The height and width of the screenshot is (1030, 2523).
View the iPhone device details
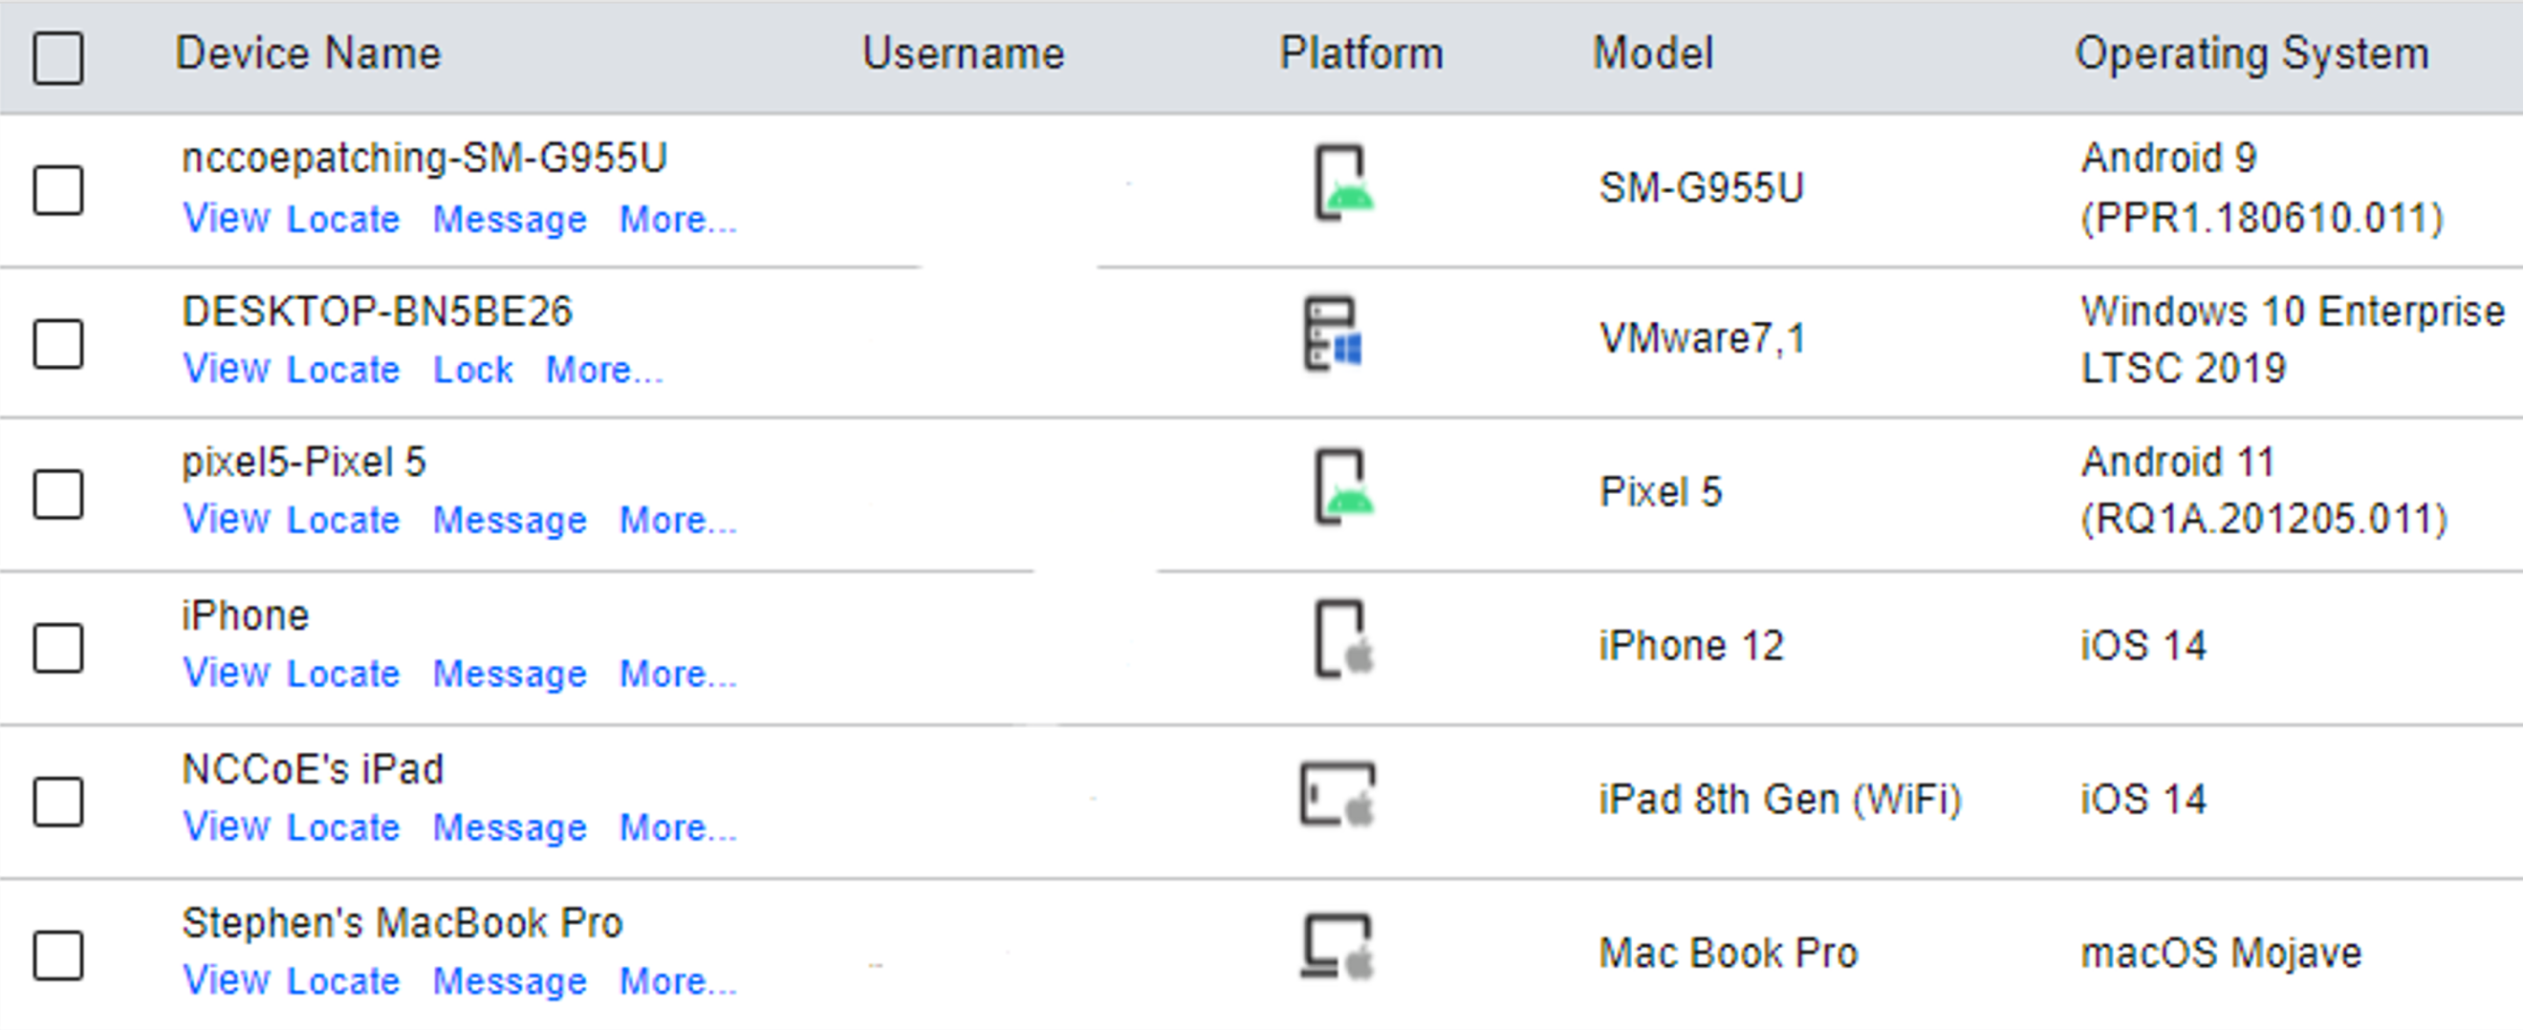click(x=227, y=675)
